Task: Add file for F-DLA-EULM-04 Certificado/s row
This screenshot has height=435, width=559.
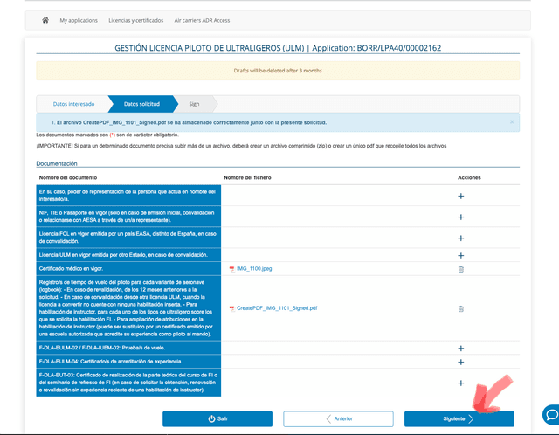Action: point(460,362)
